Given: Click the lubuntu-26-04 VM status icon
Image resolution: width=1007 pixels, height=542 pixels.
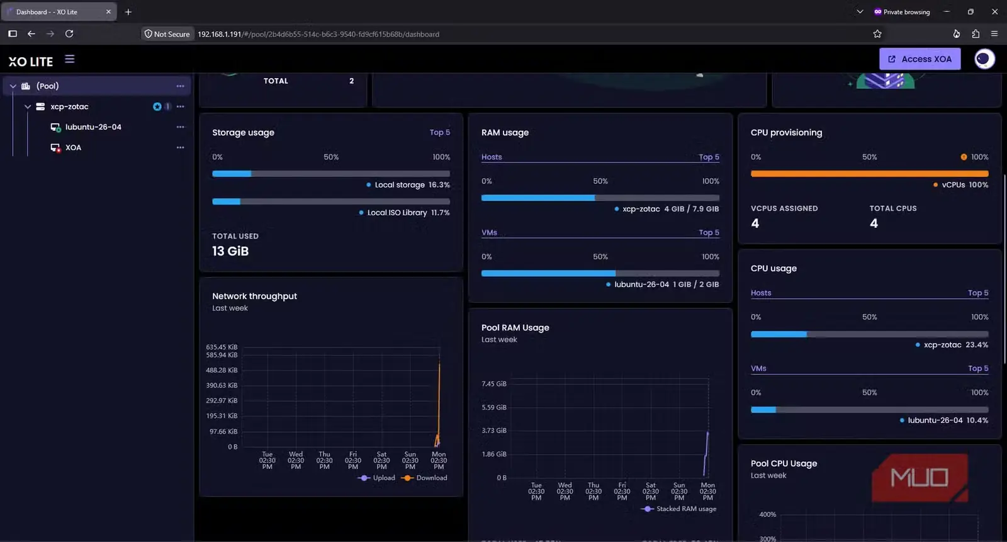Looking at the screenshot, I should click(55, 127).
